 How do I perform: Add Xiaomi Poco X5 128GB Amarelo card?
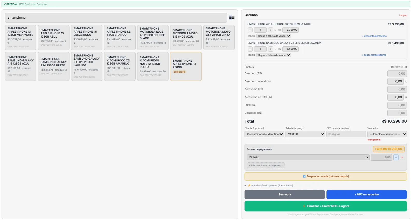(x=120, y=66)
